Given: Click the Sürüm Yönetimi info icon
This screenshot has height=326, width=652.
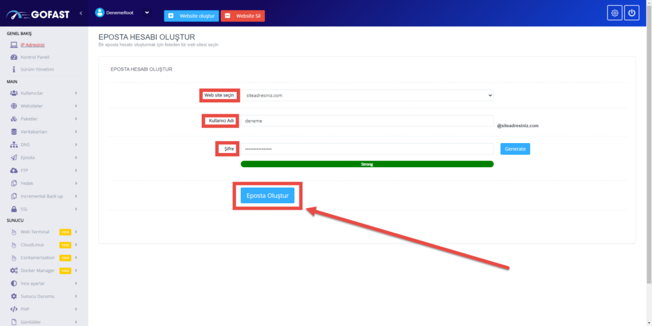Looking at the screenshot, I should pos(14,69).
